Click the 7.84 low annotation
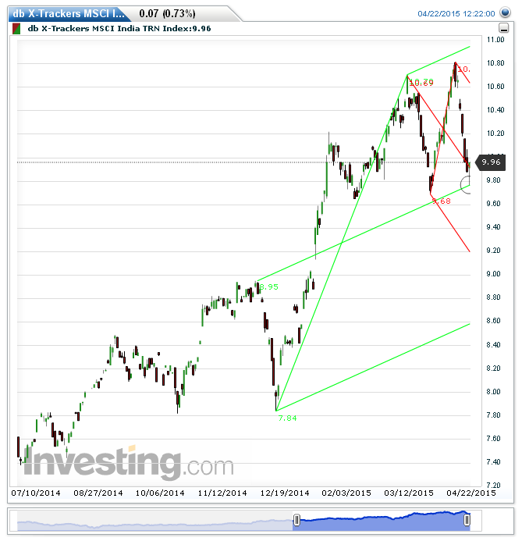 pyautogui.click(x=287, y=418)
